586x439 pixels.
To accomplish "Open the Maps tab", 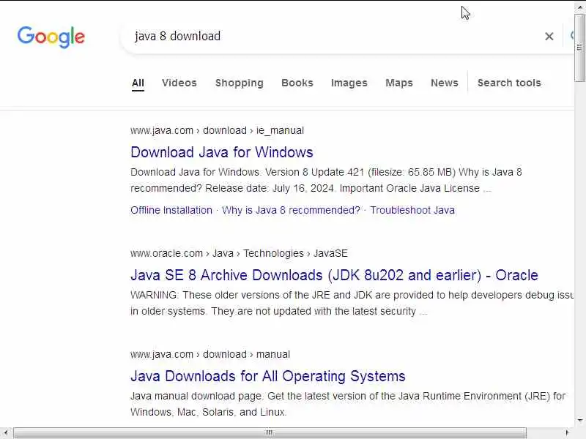I will click(x=399, y=83).
